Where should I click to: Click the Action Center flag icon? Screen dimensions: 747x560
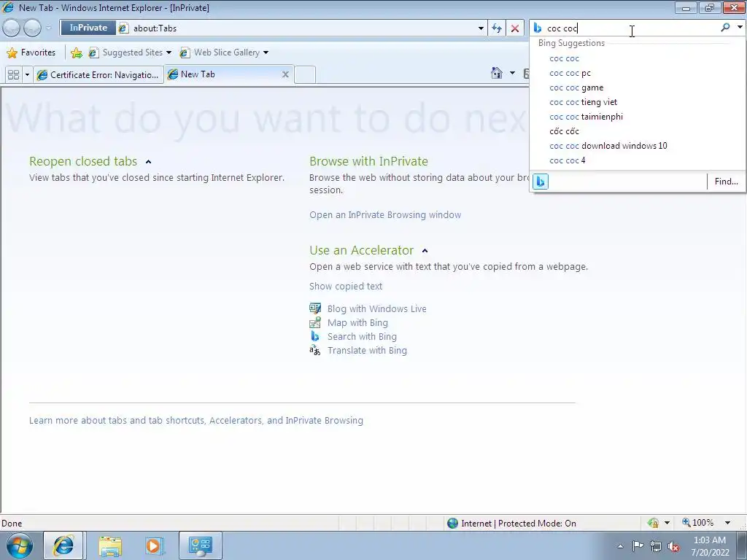pyautogui.click(x=638, y=546)
